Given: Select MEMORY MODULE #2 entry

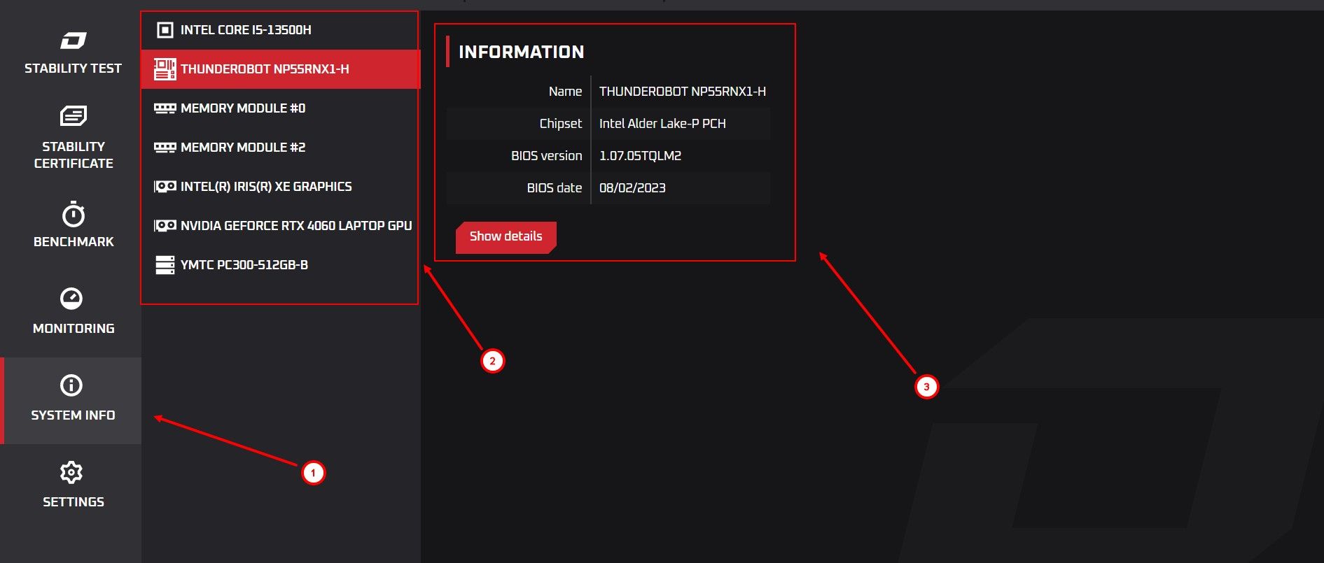Looking at the screenshot, I should point(280,148).
